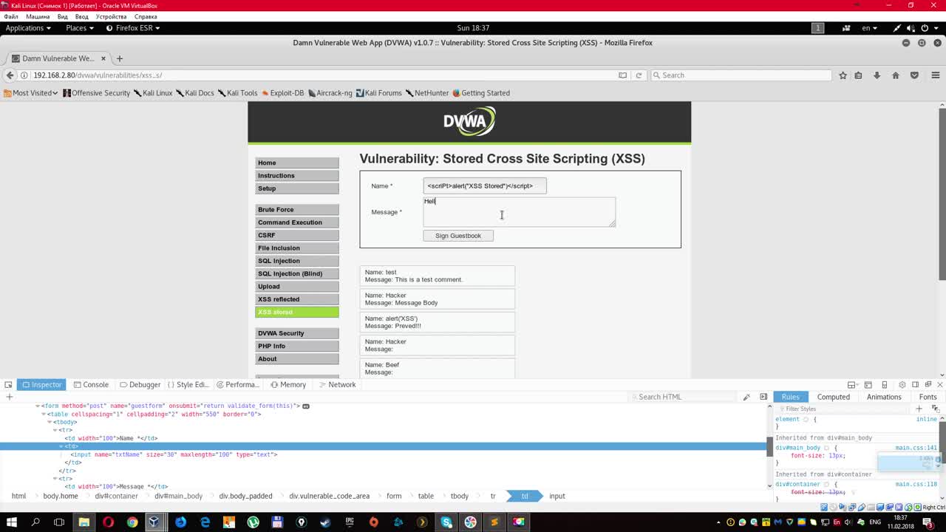The image size is (946, 532).
Task: Close the Damn Vulnerable Web App tab
Action: click(103, 58)
